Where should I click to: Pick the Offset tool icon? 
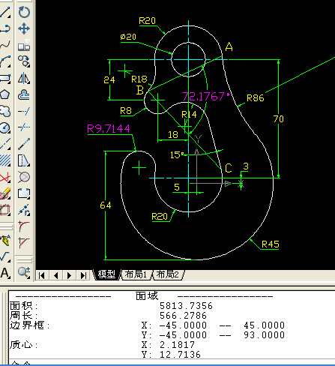pyautogui.click(x=24, y=95)
